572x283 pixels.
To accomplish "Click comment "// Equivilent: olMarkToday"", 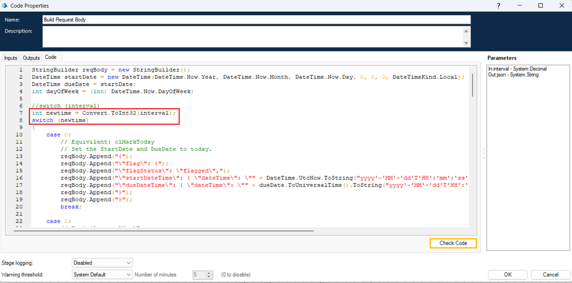I will pos(108,142).
